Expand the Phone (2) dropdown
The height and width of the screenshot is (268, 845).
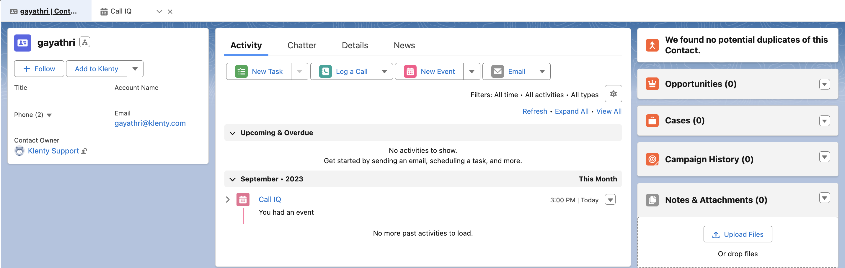(x=49, y=115)
